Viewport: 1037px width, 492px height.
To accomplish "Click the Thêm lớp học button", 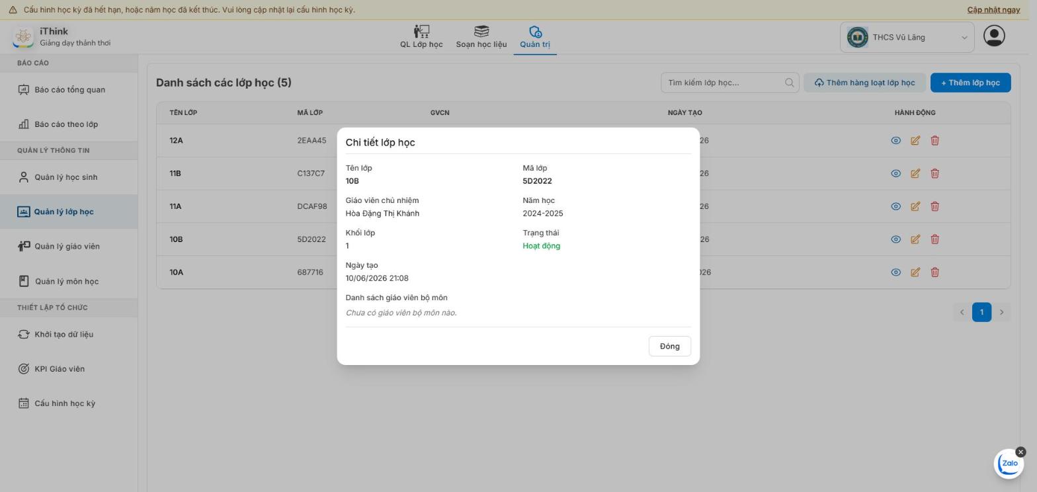I will coord(970,83).
